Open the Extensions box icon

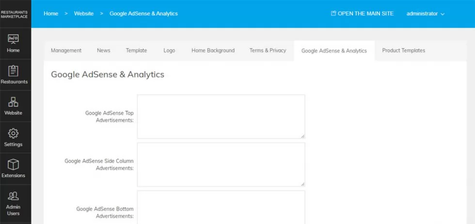(x=13, y=165)
